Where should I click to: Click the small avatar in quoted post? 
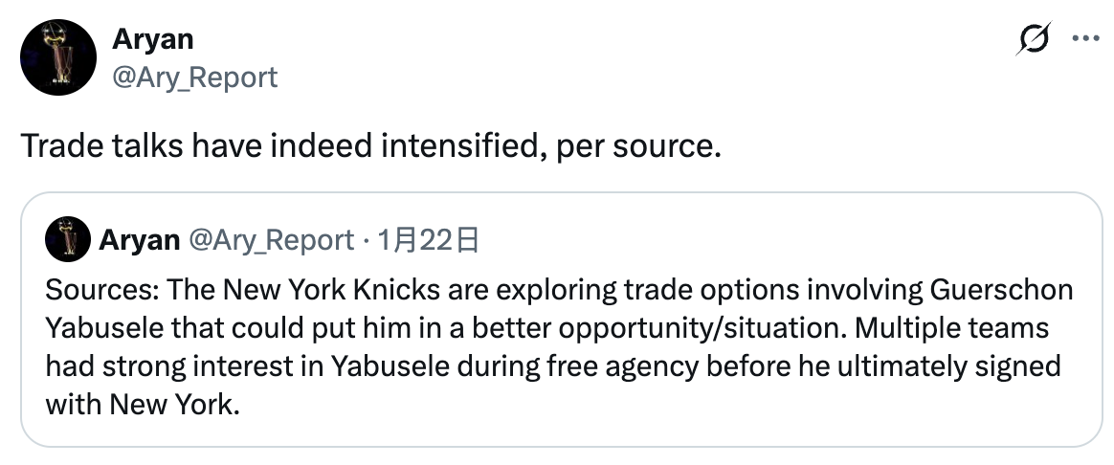click(x=67, y=239)
